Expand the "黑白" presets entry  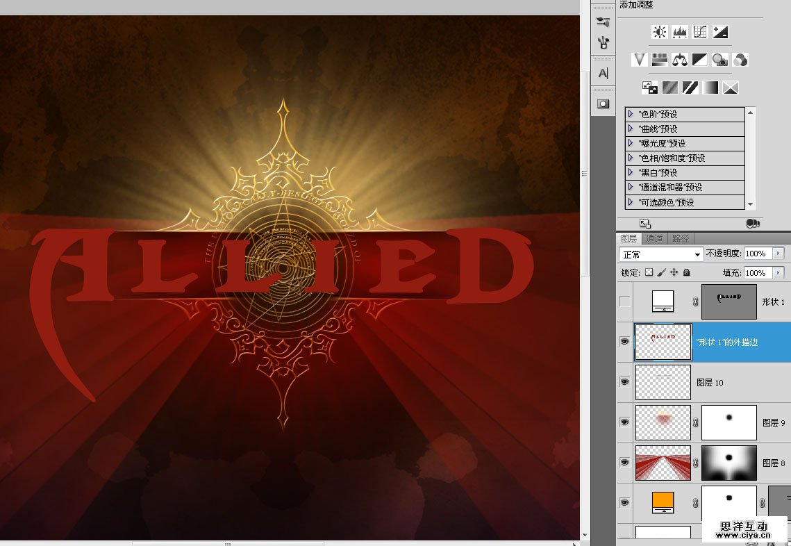(x=631, y=172)
